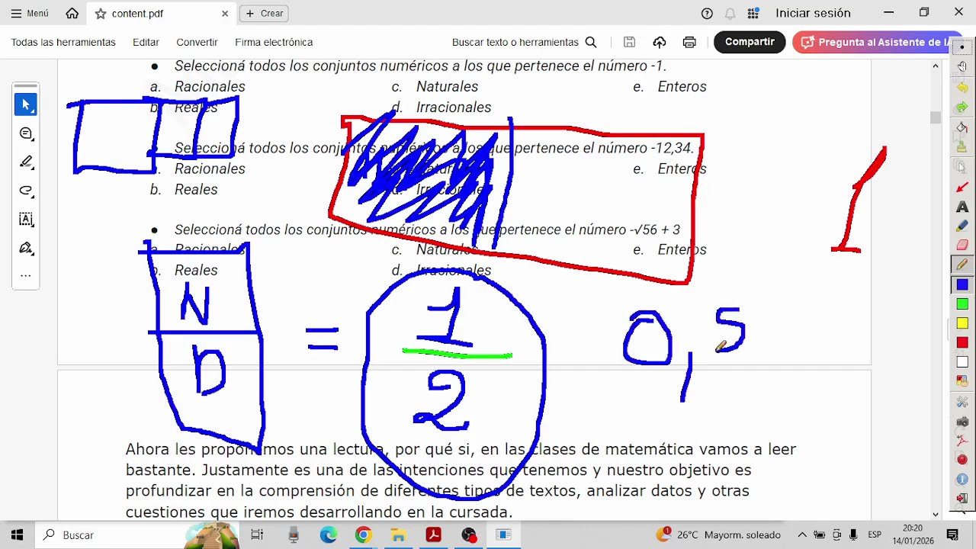
Task: Open Windows Start menu
Action: (x=17, y=535)
